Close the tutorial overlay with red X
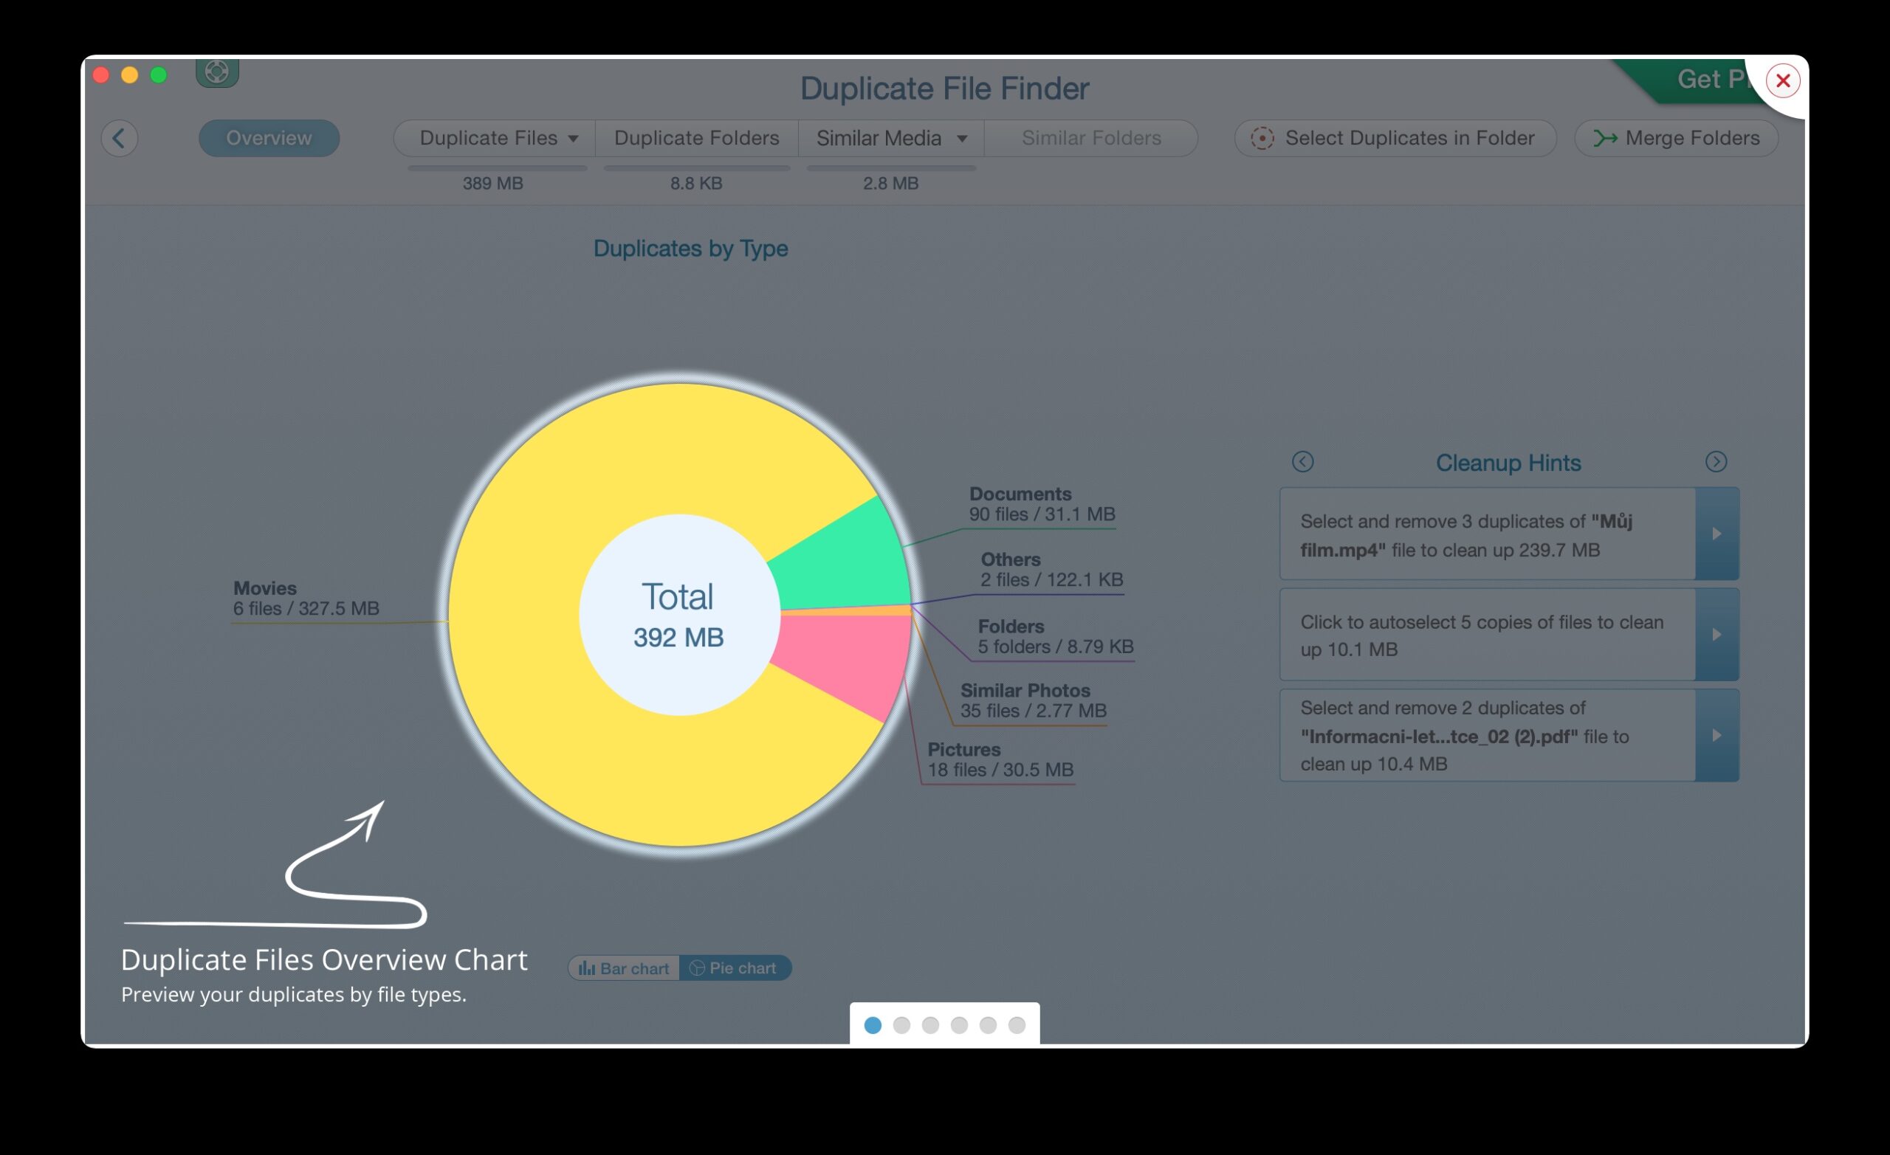This screenshot has height=1155, width=1890. pyautogui.click(x=1782, y=80)
